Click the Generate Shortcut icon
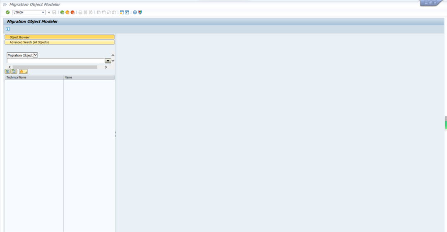The image size is (447, 232). [127, 12]
